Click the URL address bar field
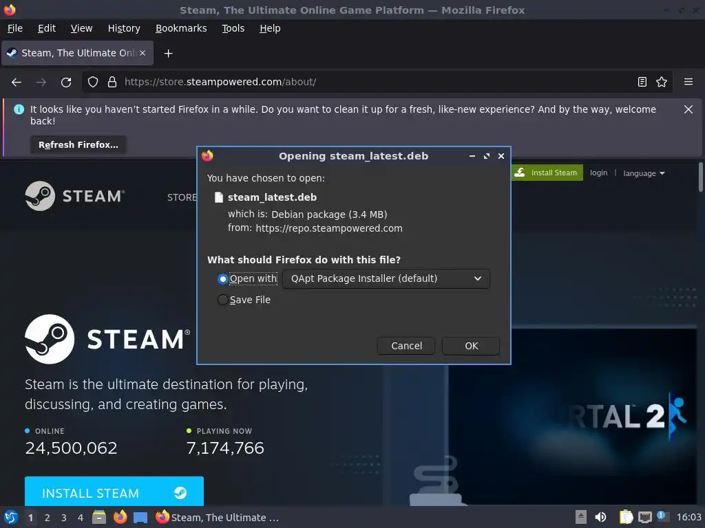The width and height of the screenshot is (705, 528). [x=377, y=82]
